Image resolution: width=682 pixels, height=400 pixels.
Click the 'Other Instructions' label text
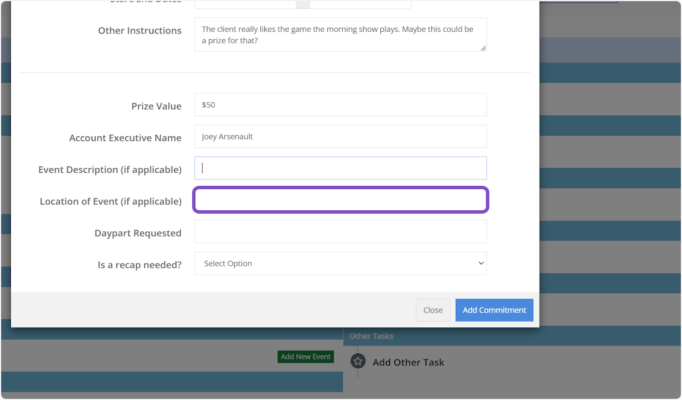139,31
